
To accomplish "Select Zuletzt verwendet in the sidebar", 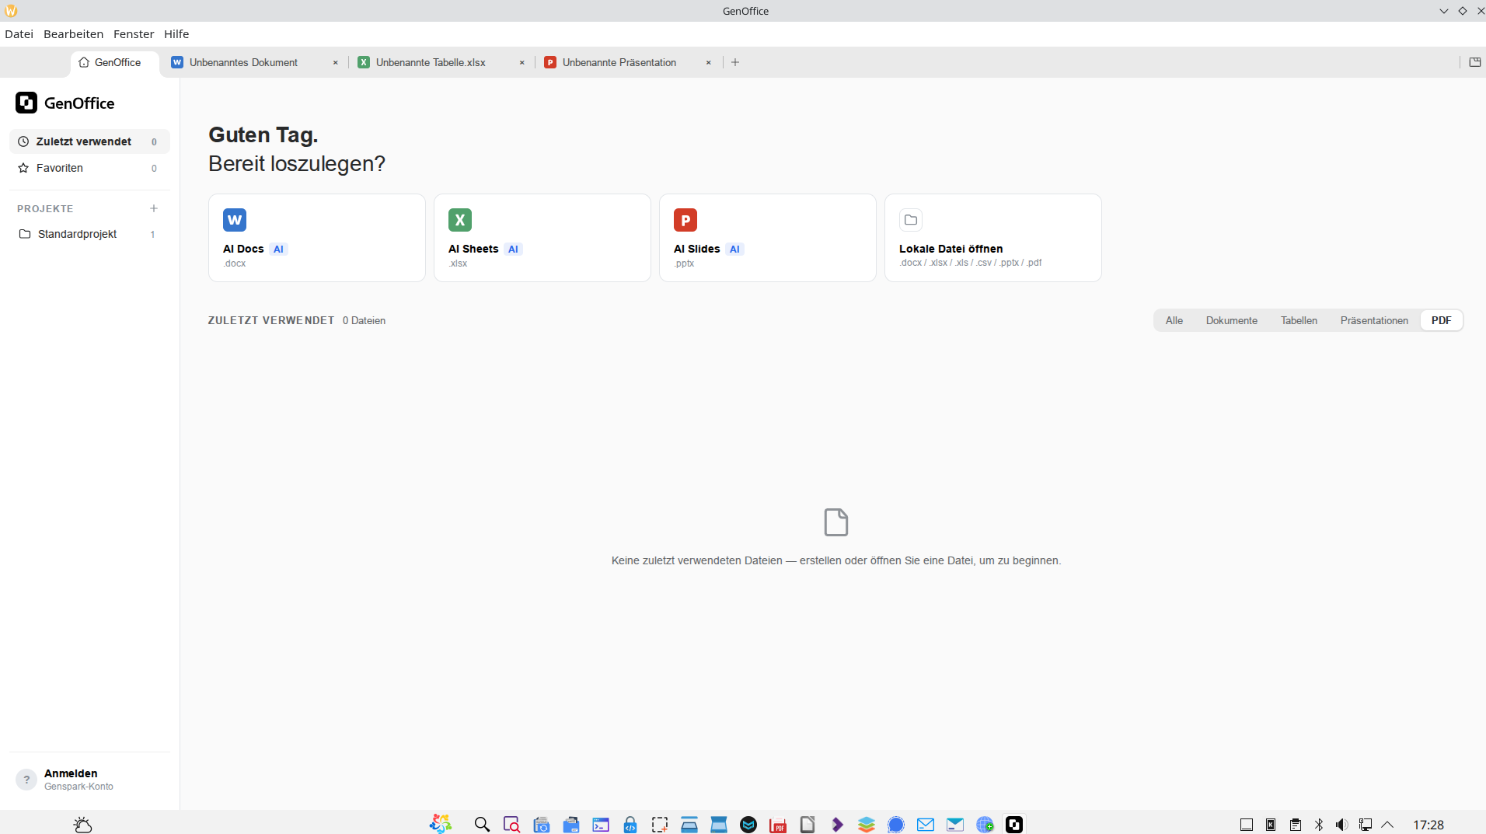I will pyautogui.click(x=89, y=141).
